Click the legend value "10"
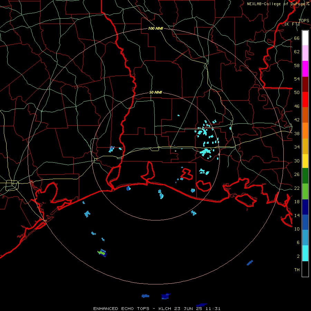Viewport: 311px width, 311px height. click(x=297, y=229)
